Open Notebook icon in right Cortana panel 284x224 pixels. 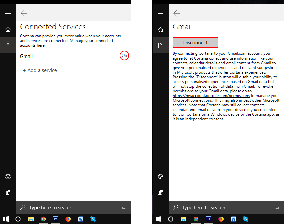(161, 45)
